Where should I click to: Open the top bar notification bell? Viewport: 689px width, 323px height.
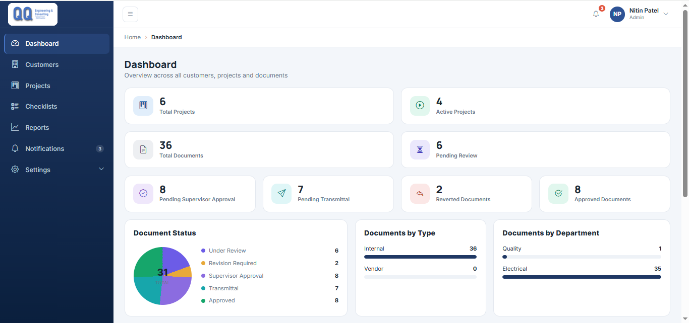596,14
